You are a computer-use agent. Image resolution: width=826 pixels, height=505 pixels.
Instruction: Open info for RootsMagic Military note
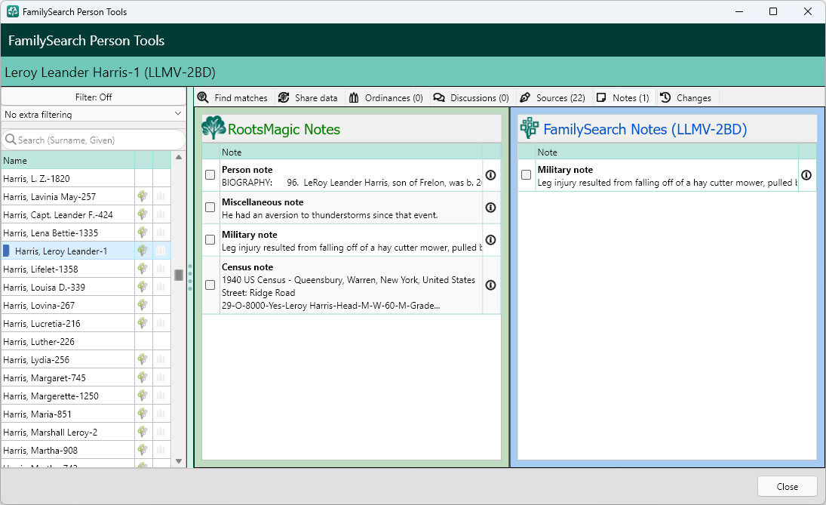(490, 240)
